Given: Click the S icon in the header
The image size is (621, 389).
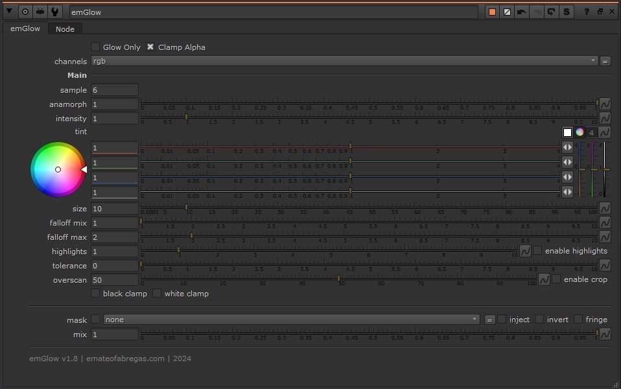Looking at the screenshot, I should click(567, 12).
